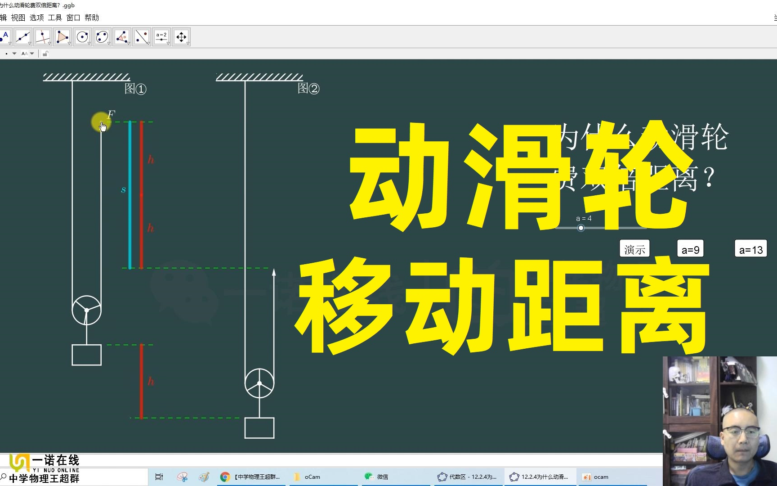Expand the Perpendicular Line tool's triangle menu

[x=49, y=44]
